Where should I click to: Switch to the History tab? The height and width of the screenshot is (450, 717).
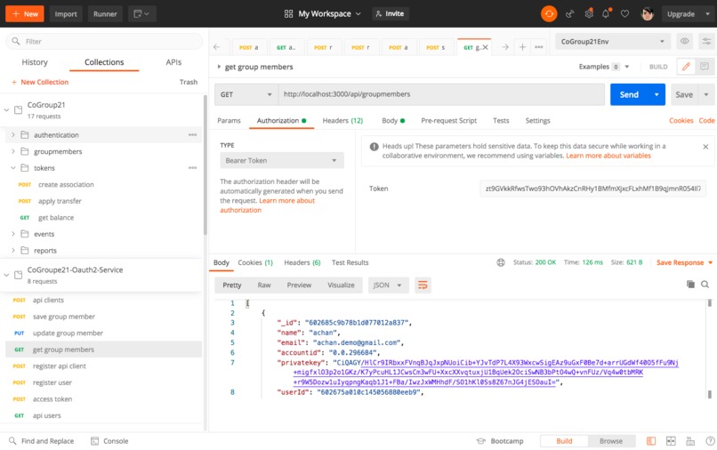tap(35, 62)
